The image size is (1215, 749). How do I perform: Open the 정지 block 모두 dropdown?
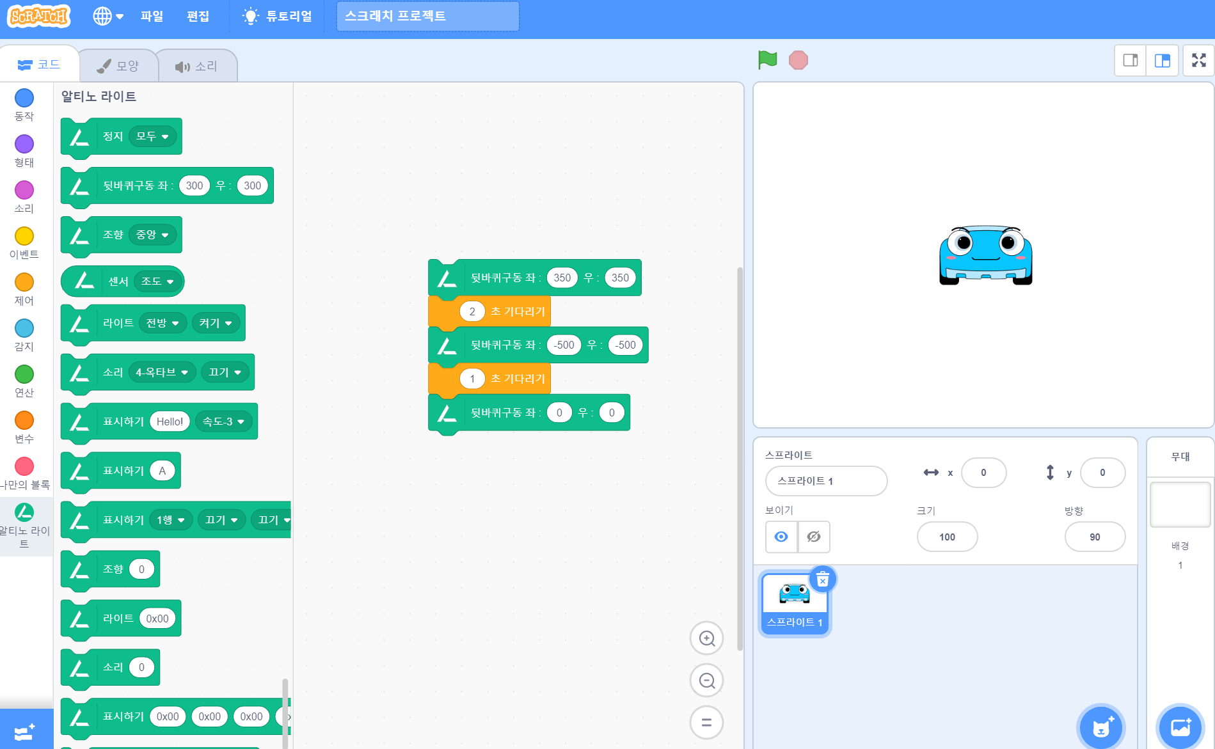coord(152,136)
